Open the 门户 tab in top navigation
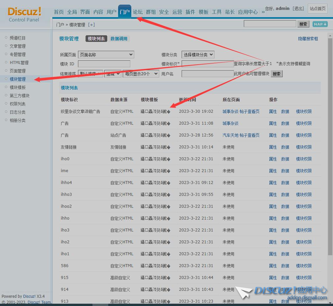The image size is (333, 306). tap(125, 12)
